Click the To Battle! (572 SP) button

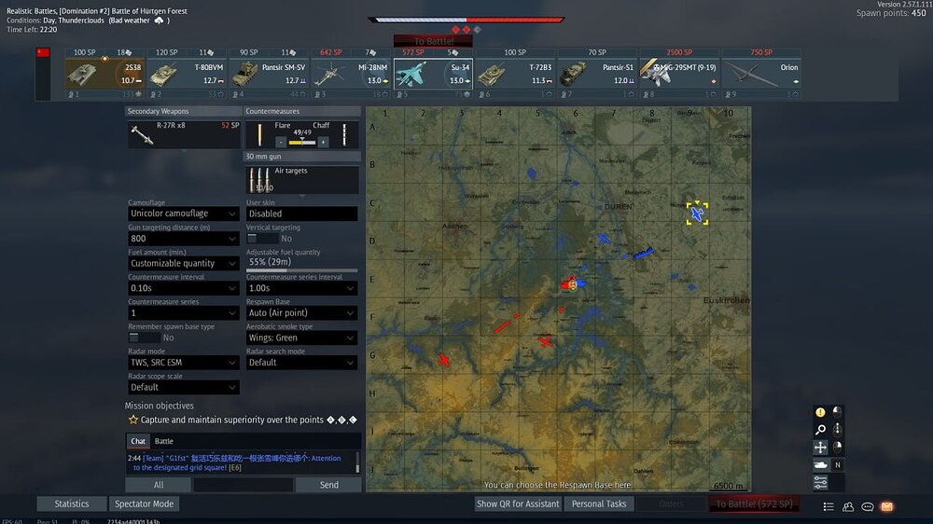754,503
